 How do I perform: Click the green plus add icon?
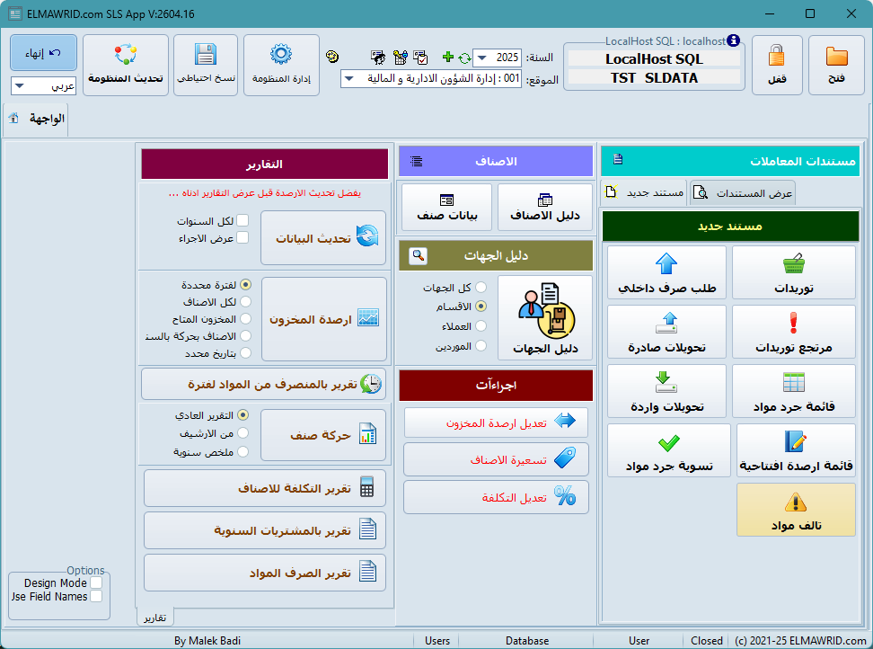point(449,57)
